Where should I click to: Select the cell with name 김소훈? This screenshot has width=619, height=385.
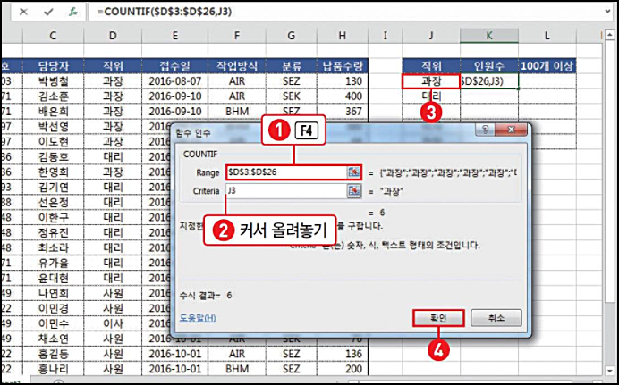53,96
